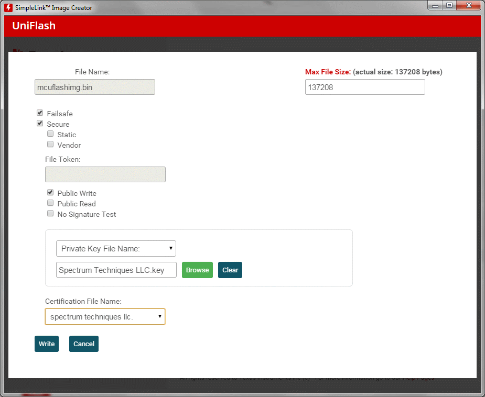Image resolution: width=485 pixels, height=397 pixels.
Task: Click the 'File Token:' label
Action: coord(63,159)
